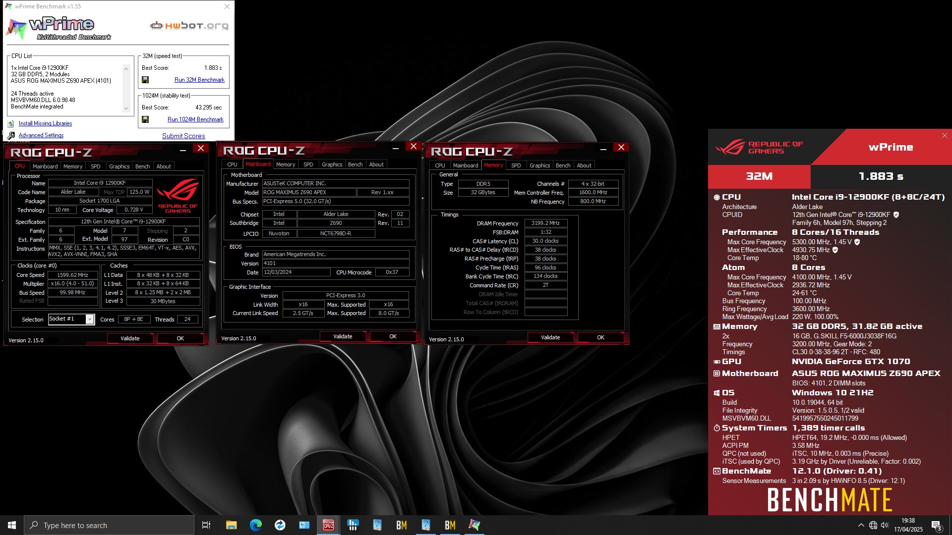The width and height of the screenshot is (952, 535).
Task: Click the wrench icon beside Advanced Settings
Action: (x=11, y=135)
